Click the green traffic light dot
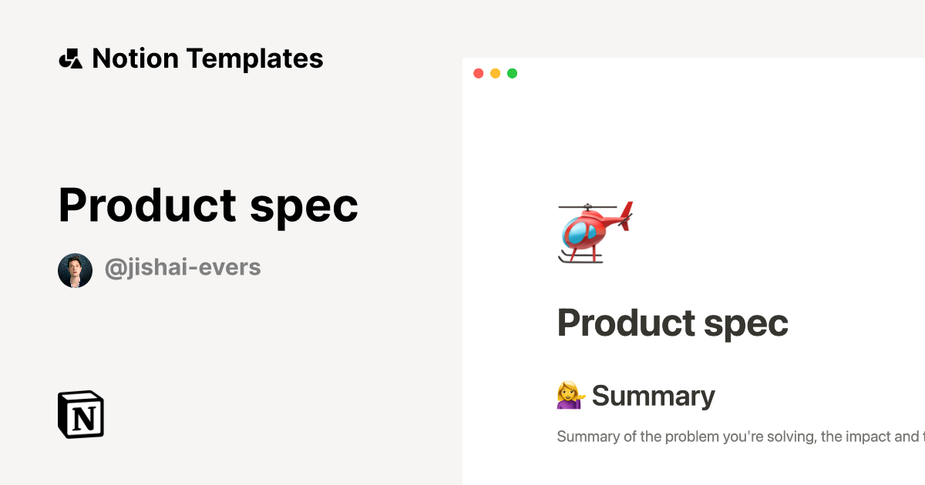This screenshot has width=925, height=485. coord(512,73)
